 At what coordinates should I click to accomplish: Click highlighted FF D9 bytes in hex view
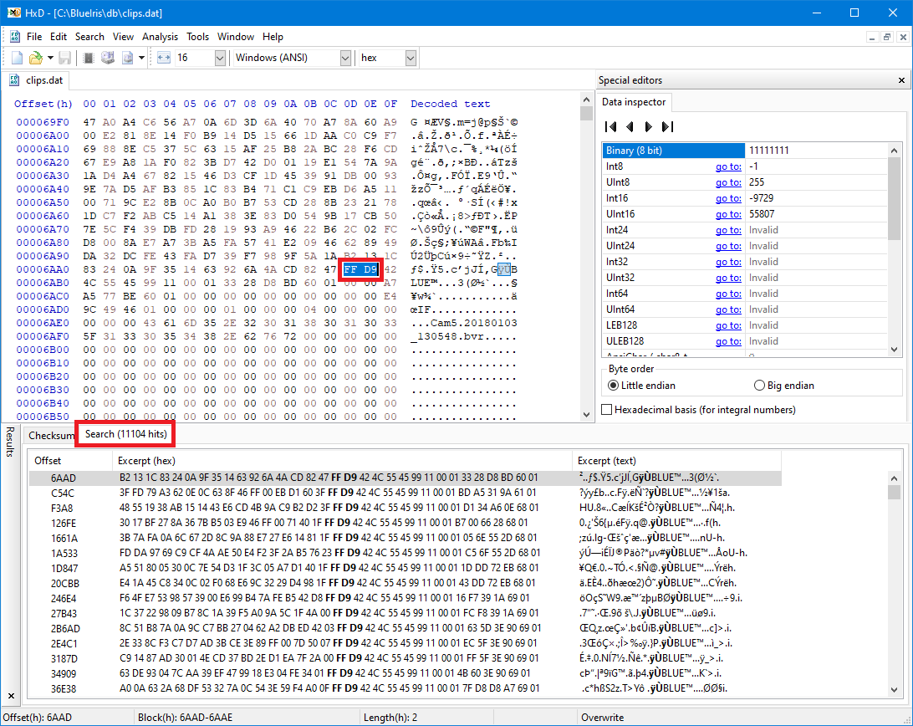[x=360, y=269]
